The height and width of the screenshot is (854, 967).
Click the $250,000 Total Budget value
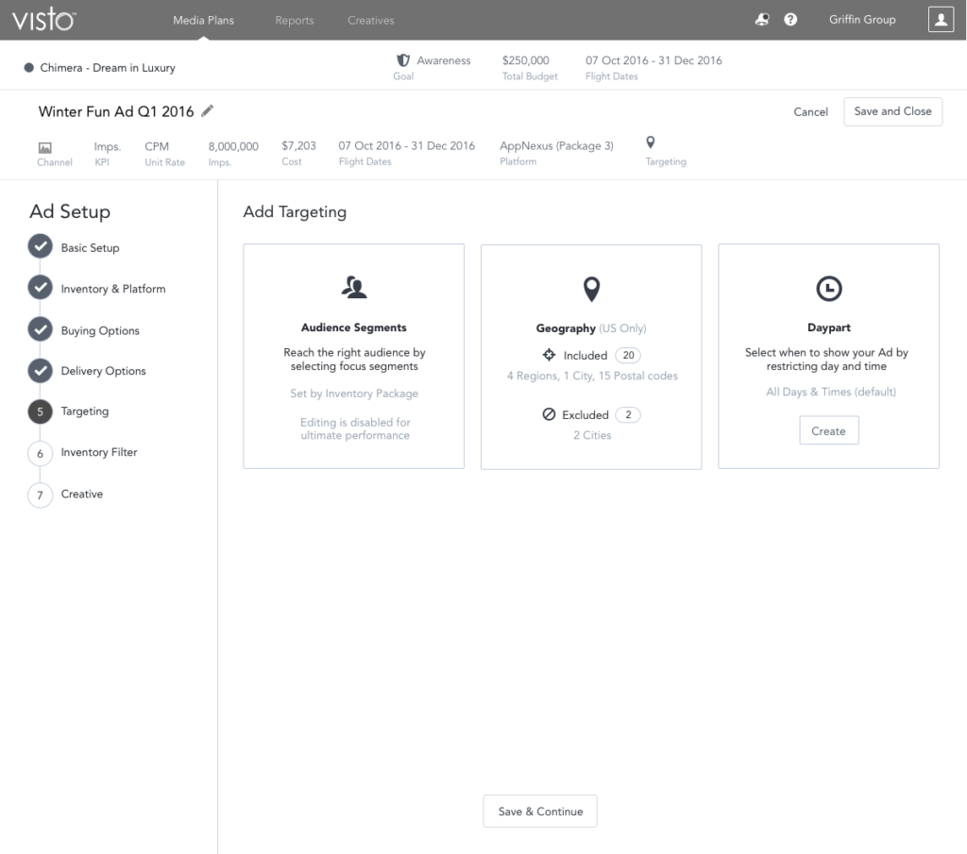[525, 60]
